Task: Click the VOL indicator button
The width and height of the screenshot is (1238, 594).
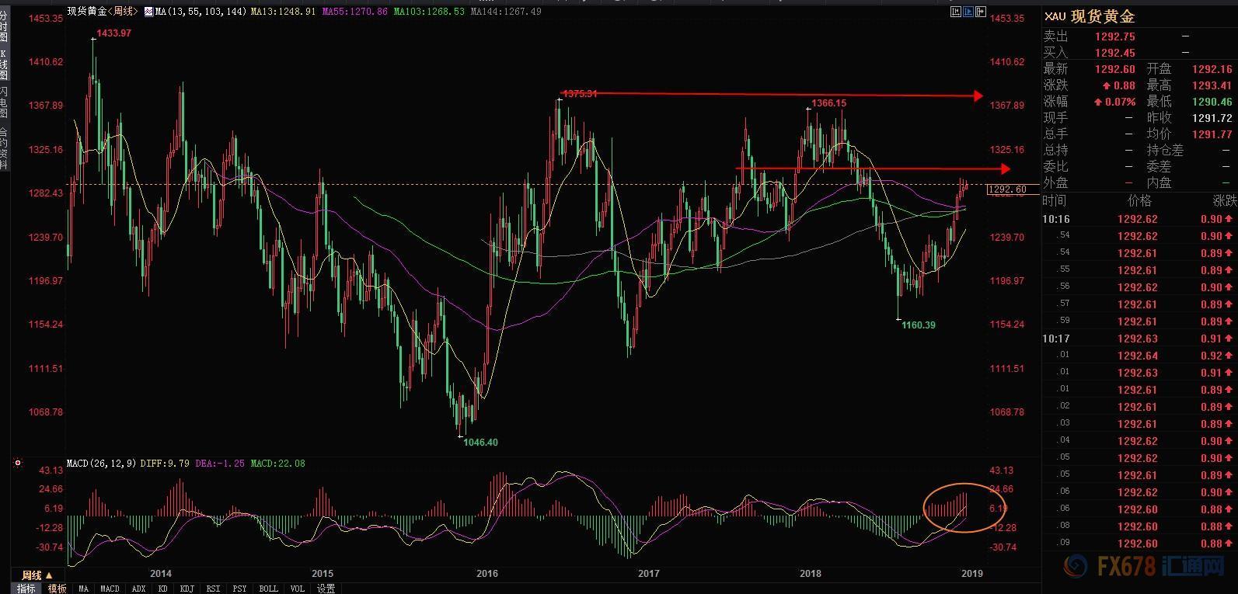Action: tap(297, 589)
